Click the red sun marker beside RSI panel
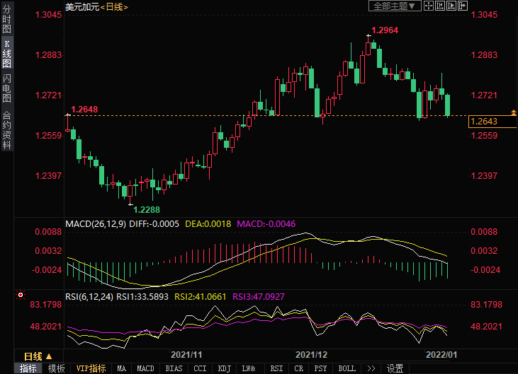The height and width of the screenshot is (374, 518). pyautogui.click(x=21, y=295)
